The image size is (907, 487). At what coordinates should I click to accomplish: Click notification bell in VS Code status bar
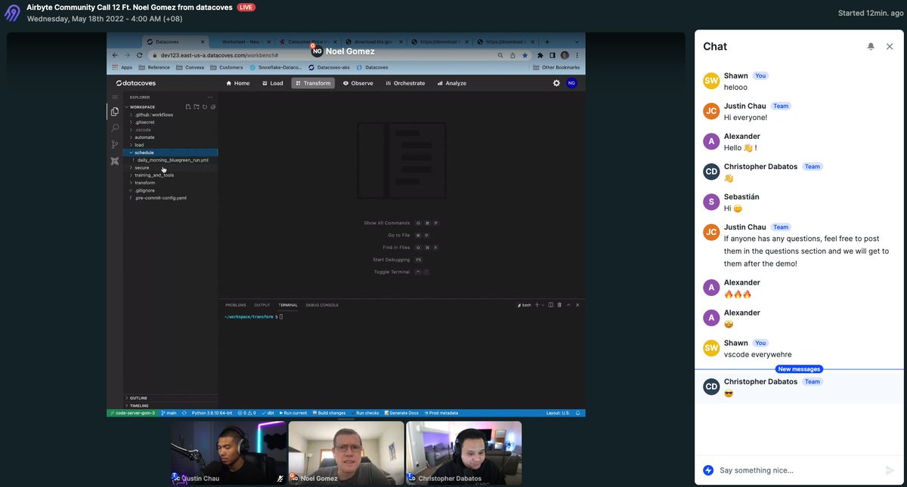click(578, 413)
